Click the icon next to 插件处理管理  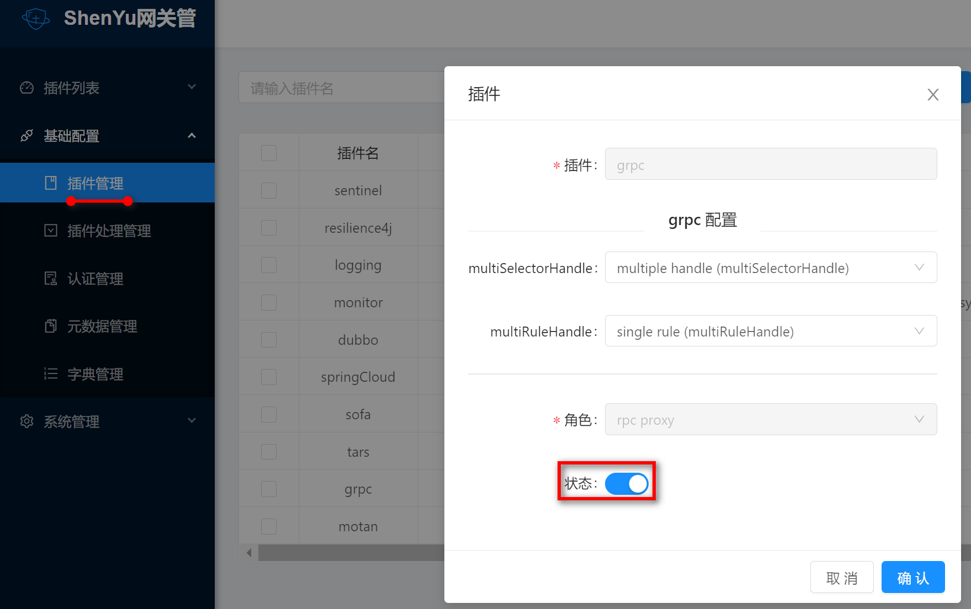(51, 231)
